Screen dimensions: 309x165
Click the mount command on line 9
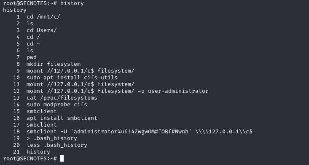[x=81, y=71]
